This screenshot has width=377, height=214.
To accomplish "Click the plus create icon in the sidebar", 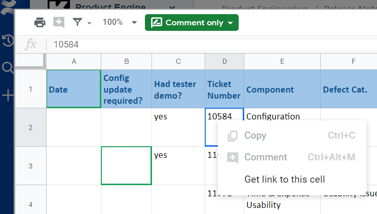I will click(x=8, y=95).
